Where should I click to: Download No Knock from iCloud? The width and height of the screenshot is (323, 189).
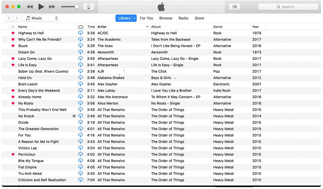tap(80, 116)
